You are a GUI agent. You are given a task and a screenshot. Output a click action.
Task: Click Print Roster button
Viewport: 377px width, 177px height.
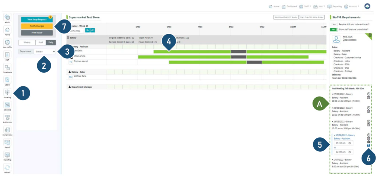point(37,33)
